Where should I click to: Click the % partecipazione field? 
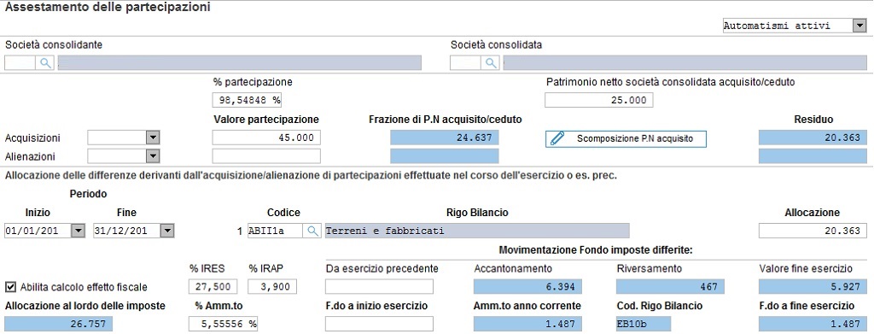[248, 100]
